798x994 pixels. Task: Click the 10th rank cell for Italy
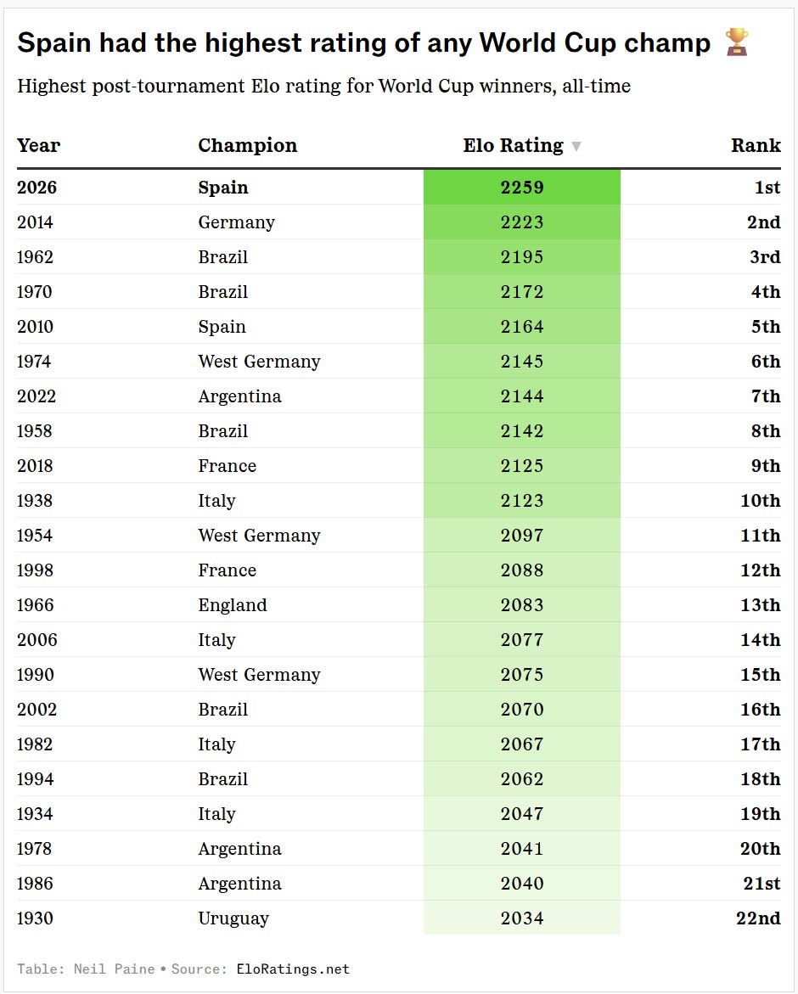tap(761, 501)
